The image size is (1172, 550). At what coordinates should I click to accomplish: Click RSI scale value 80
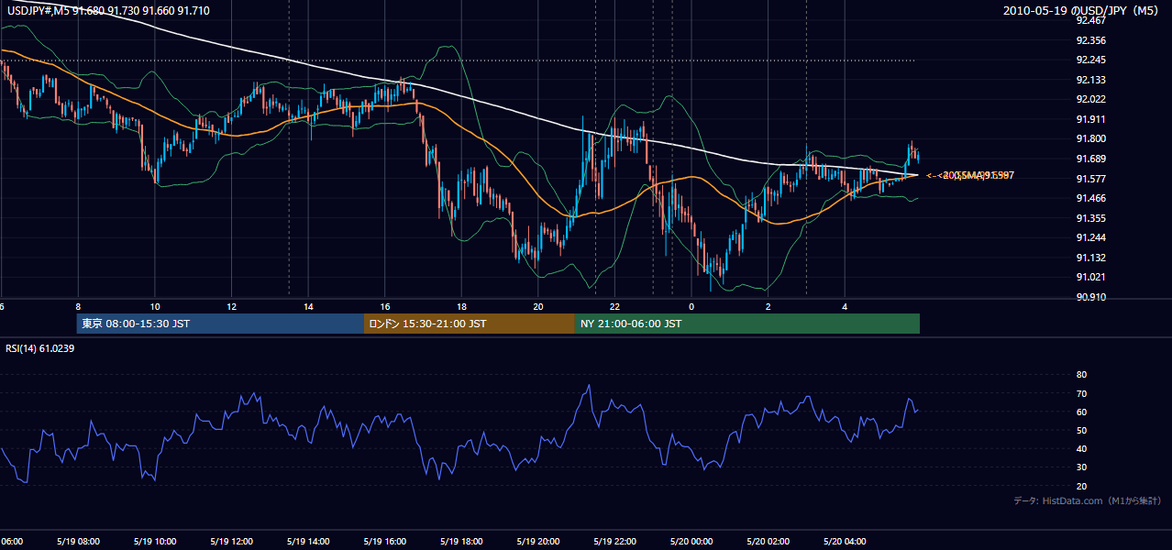coord(1081,375)
